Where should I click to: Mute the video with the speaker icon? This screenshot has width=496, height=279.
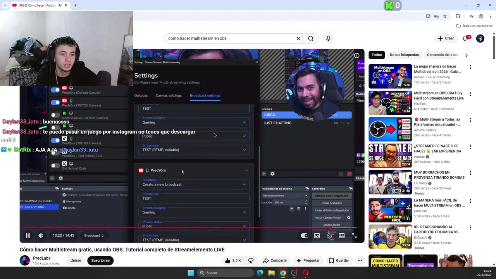41,236
